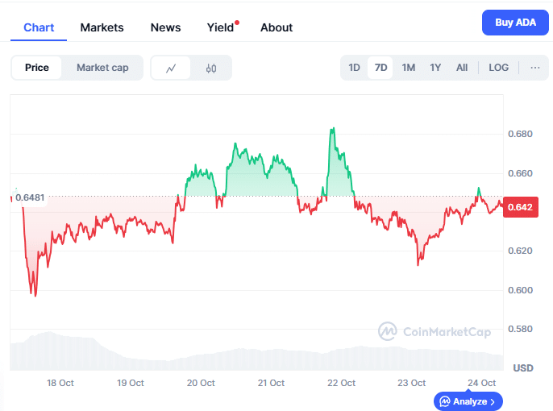Go to the News tab
Viewport: 553px width, 411px height.
165,27
